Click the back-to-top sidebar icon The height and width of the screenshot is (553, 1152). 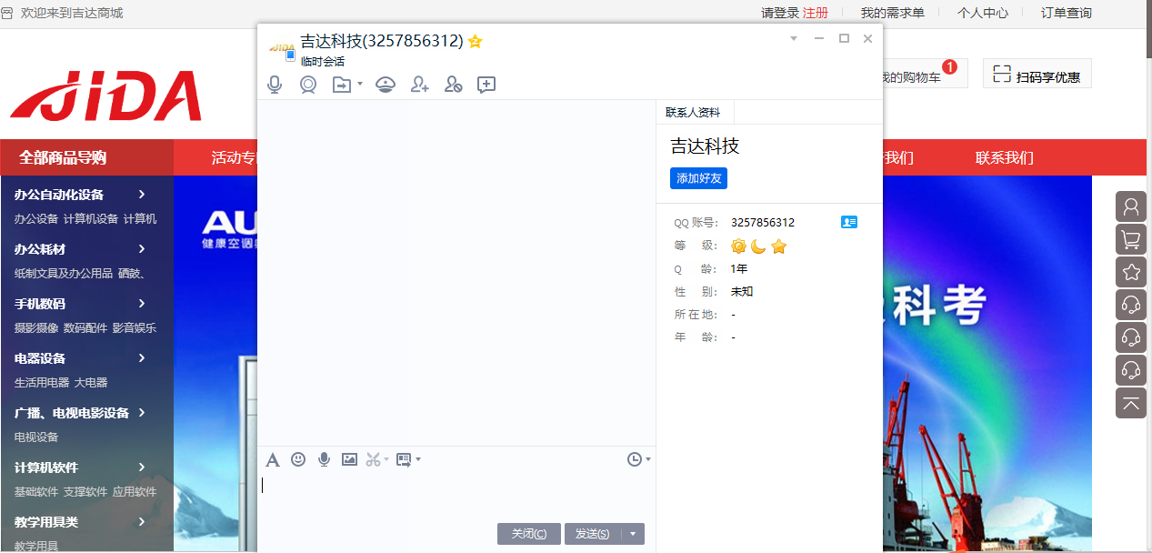click(x=1131, y=403)
